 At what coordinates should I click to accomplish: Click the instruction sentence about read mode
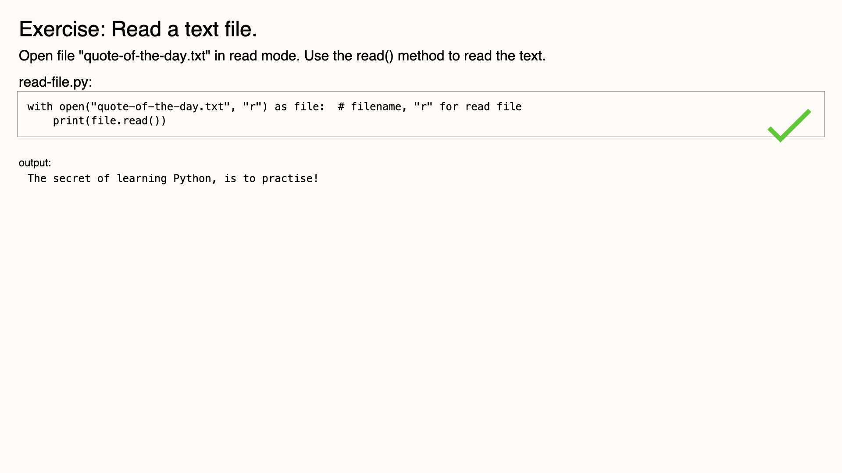282,56
